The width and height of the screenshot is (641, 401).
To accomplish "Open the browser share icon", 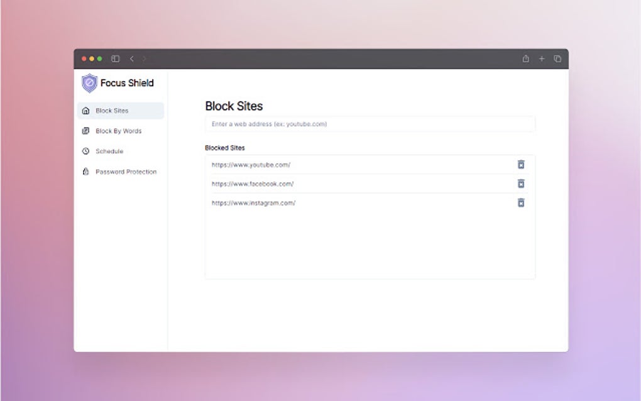I will click(x=525, y=58).
